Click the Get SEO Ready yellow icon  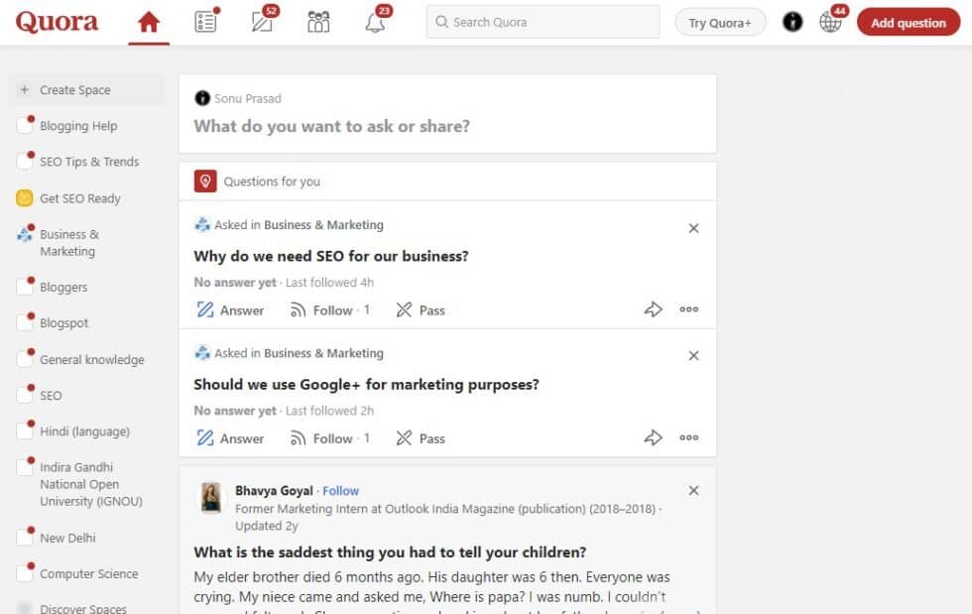(24, 198)
